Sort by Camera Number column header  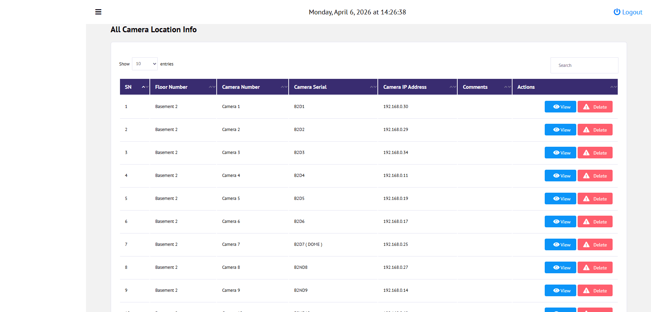(252, 87)
